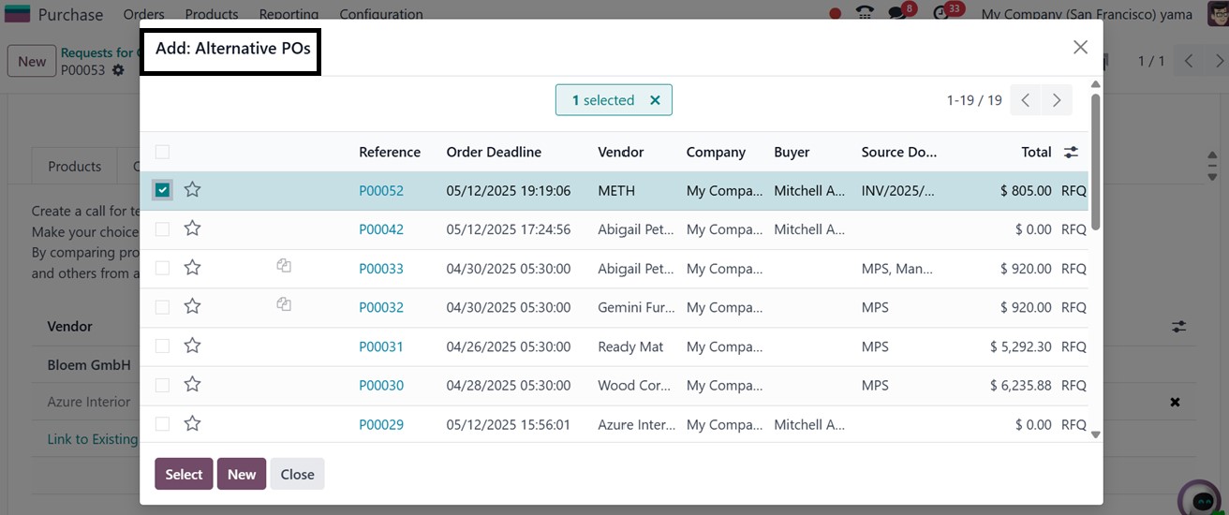Click the dialog's vertical scrollbar

(1094, 161)
